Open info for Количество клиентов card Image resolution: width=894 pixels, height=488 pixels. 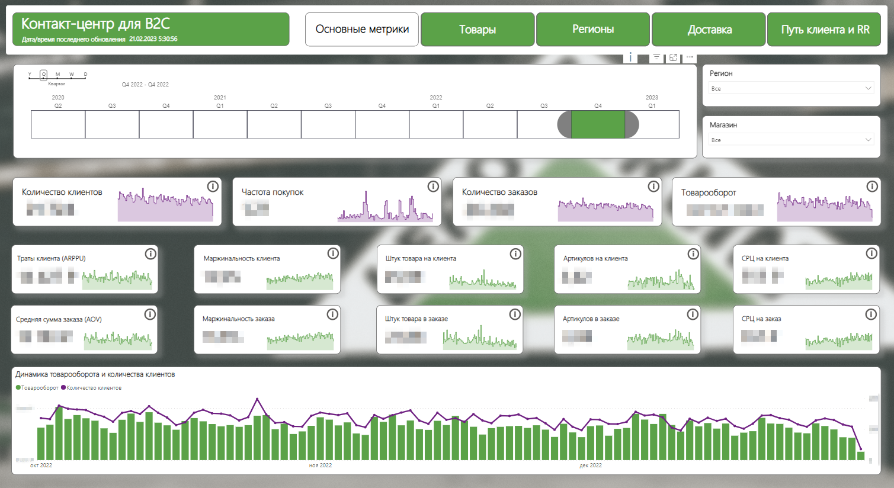[x=213, y=187]
